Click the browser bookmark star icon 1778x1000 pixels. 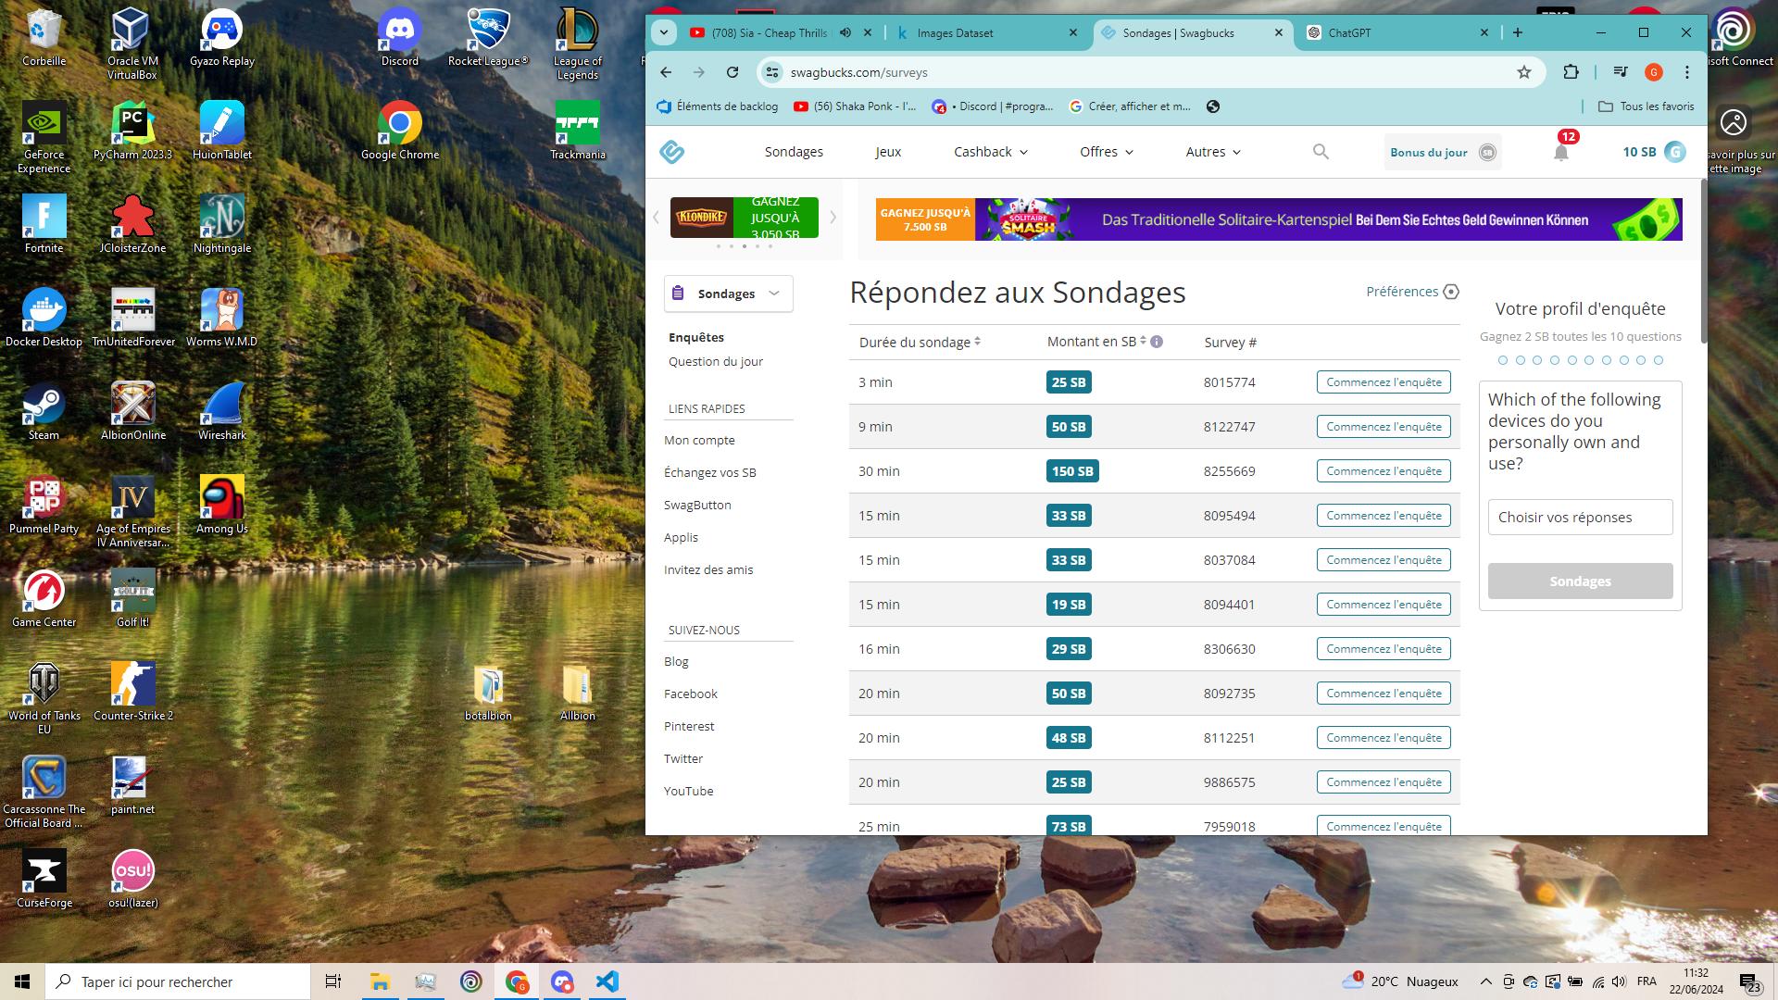click(1524, 72)
